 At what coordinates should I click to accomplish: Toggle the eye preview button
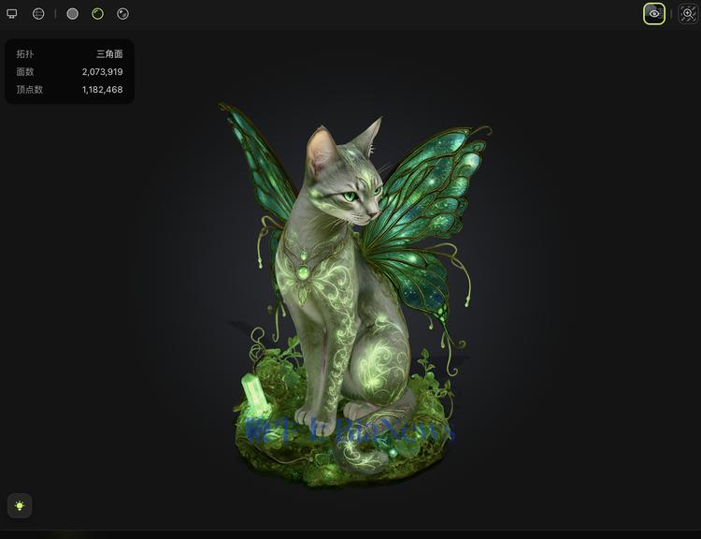(x=654, y=13)
